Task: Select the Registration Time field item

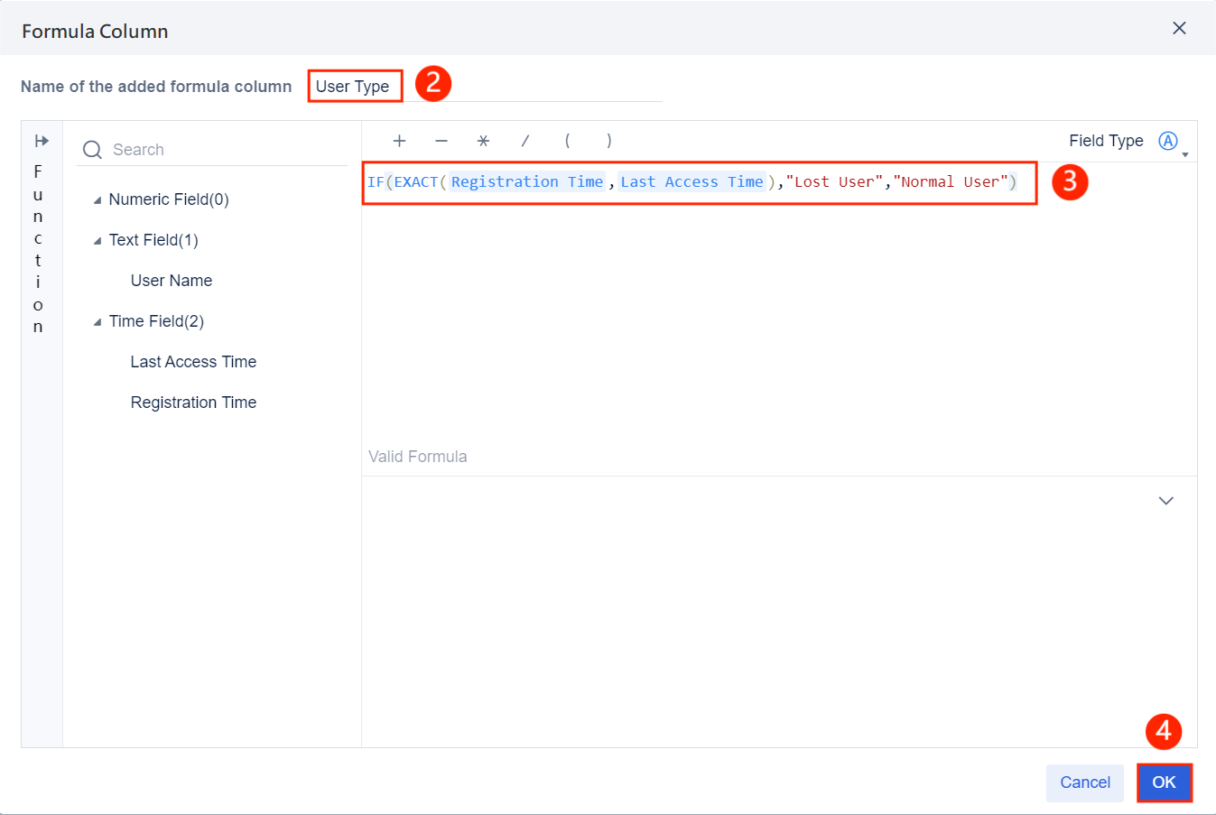Action: pos(193,402)
